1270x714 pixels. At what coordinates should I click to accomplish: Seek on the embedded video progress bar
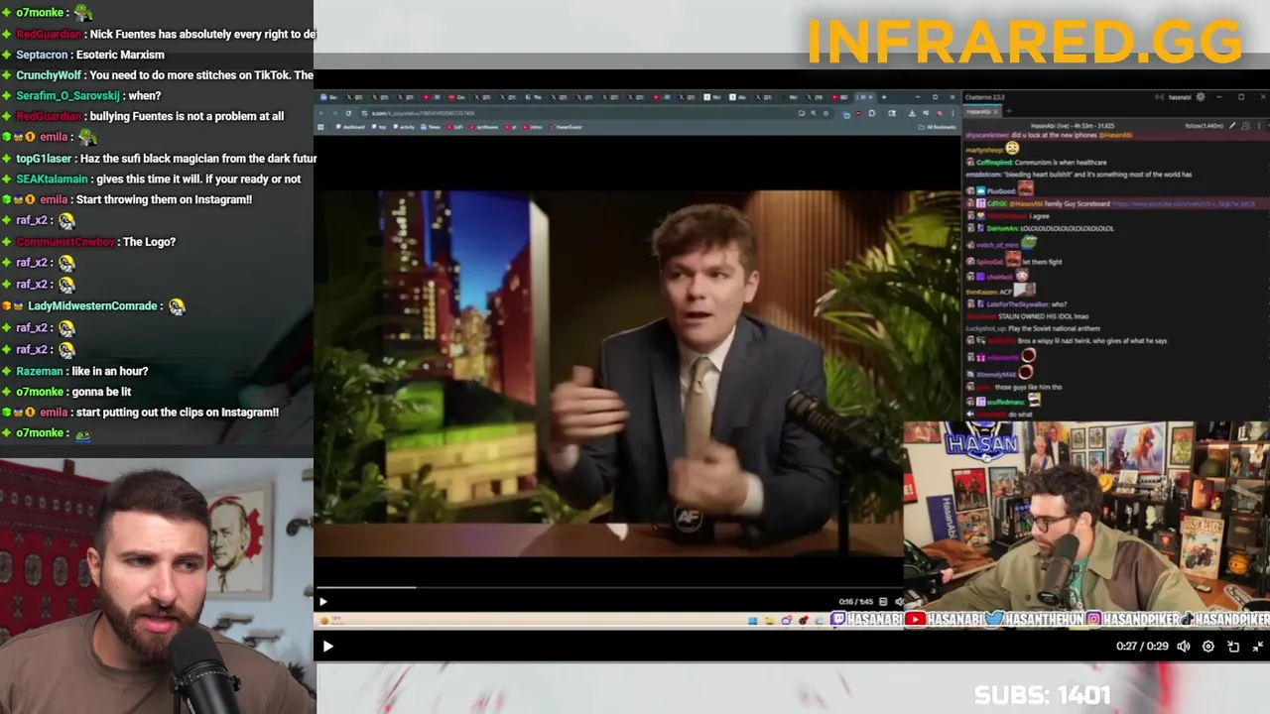tap(609, 587)
